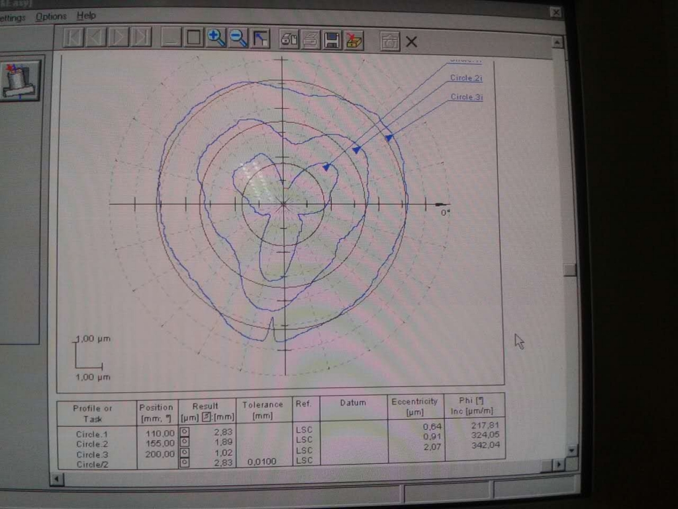Click the measuring machine icon in left panel

pyautogui.click(x=19, y=80)
